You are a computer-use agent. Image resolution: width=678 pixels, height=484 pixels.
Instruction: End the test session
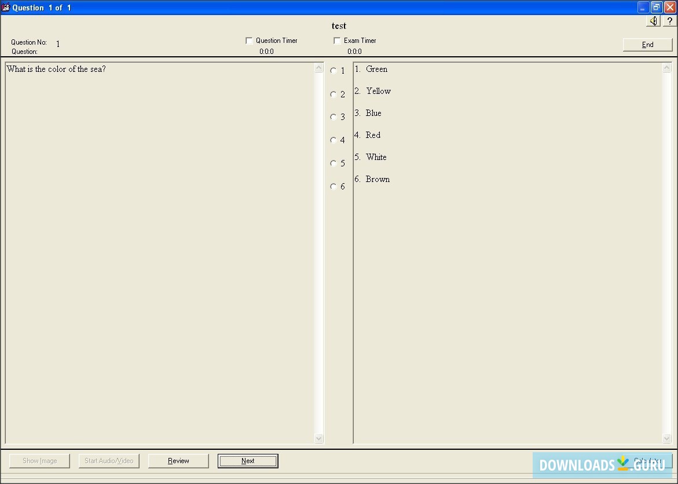tap(647, 44)
